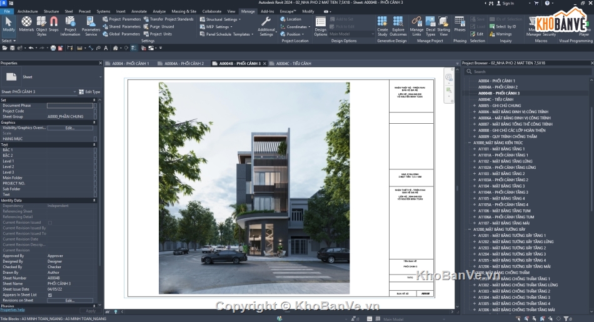Open Phases dialog
The height and width of the screenshot is (322, 594).
point(460,24)
